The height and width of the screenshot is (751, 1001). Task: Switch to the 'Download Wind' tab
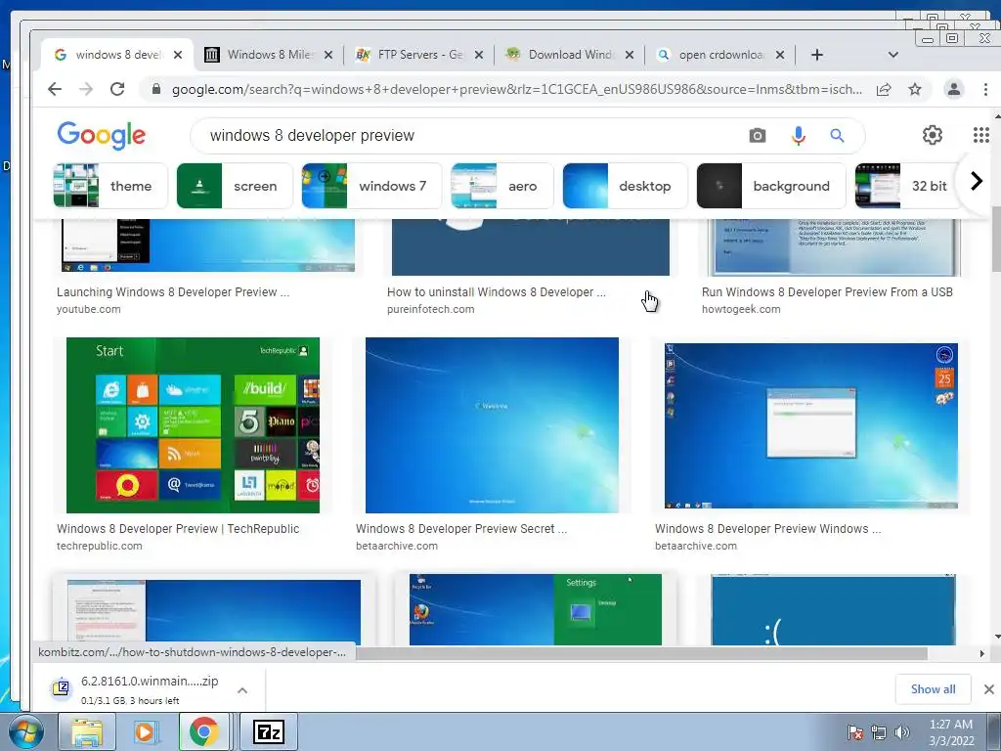pos(568,55)
